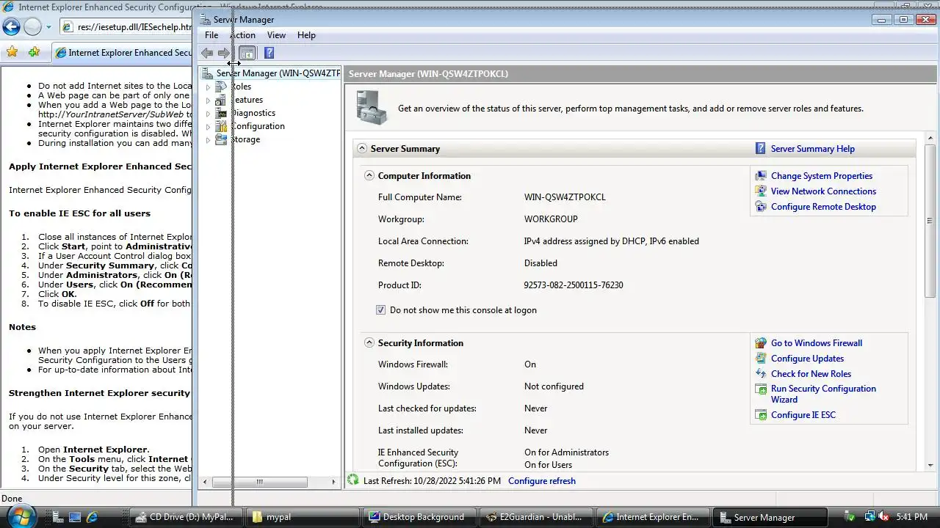Click the muted volume icon in system tray
The image size is (940, 528).
(884, 517)
